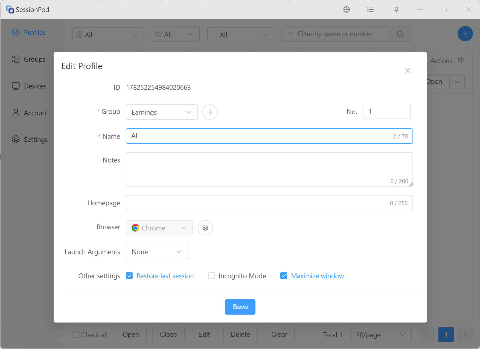Click the list menu icon in title bar
The image size is (480, 349).
(370, 10)
